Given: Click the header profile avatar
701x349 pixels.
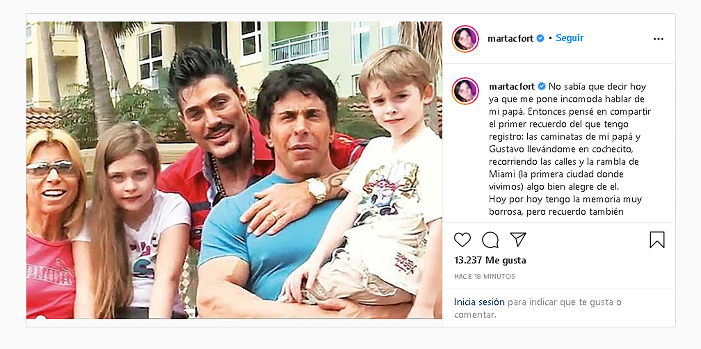Looking at the screenshot, I should 465,39.
